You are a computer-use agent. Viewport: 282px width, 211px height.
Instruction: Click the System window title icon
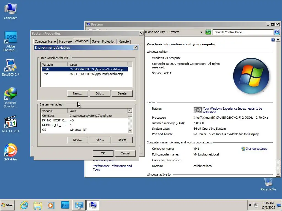[88, 24]
